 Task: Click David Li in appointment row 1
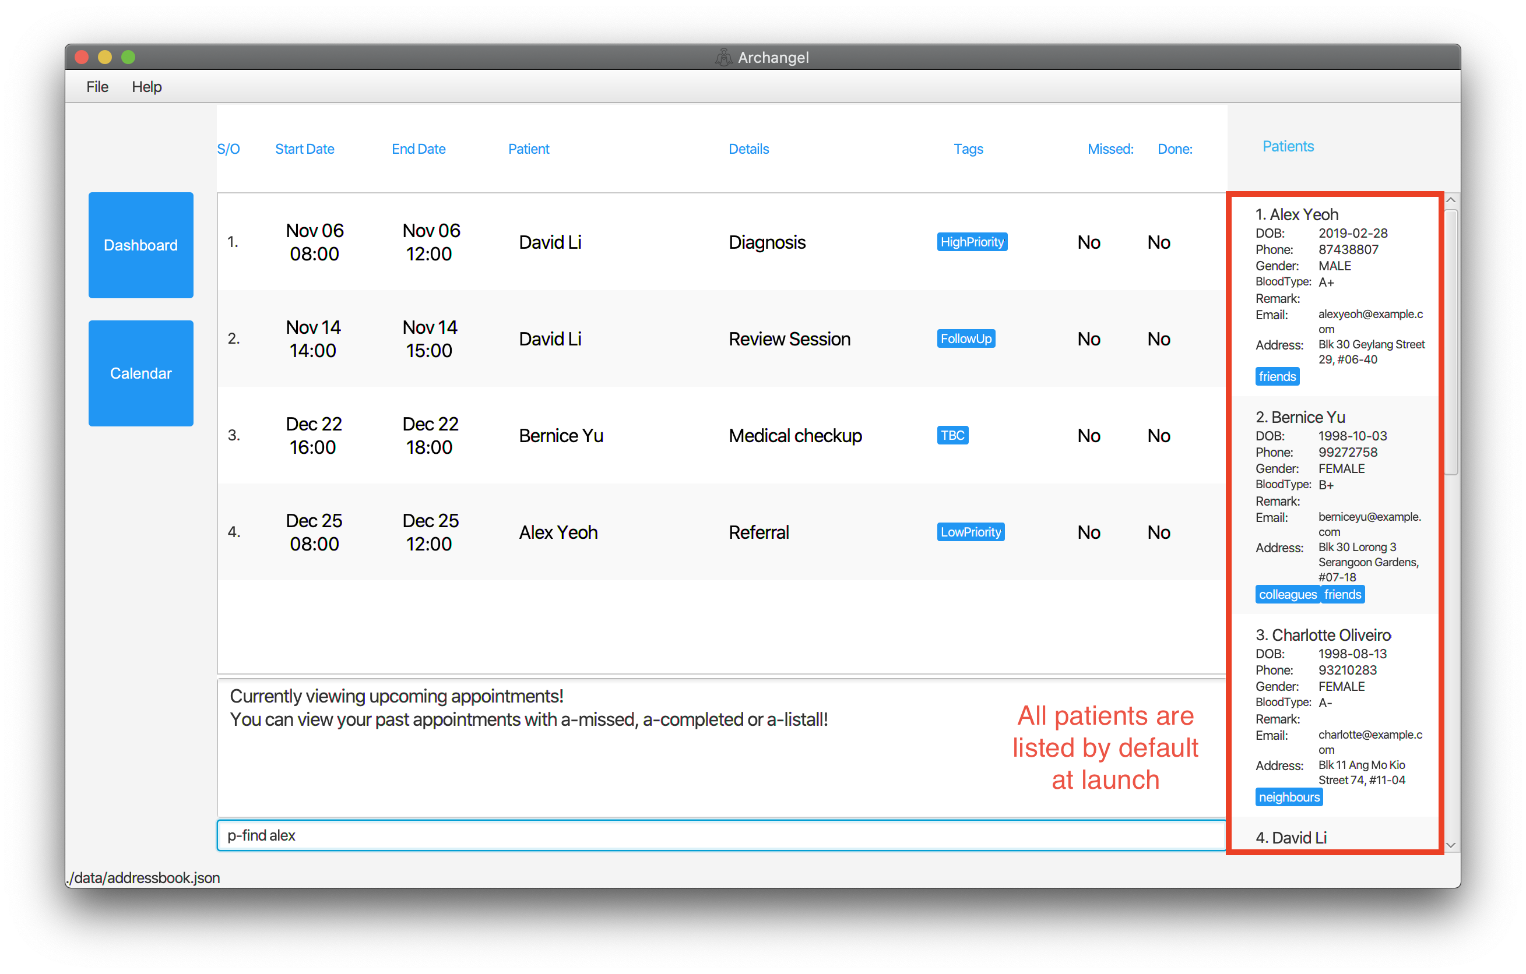pyautogui.click(x=550, y=242)
